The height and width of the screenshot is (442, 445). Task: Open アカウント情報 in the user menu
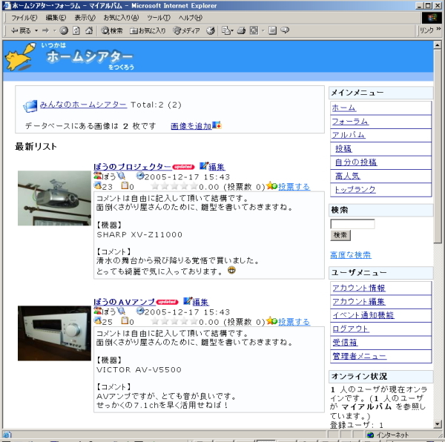coord(359,288)
